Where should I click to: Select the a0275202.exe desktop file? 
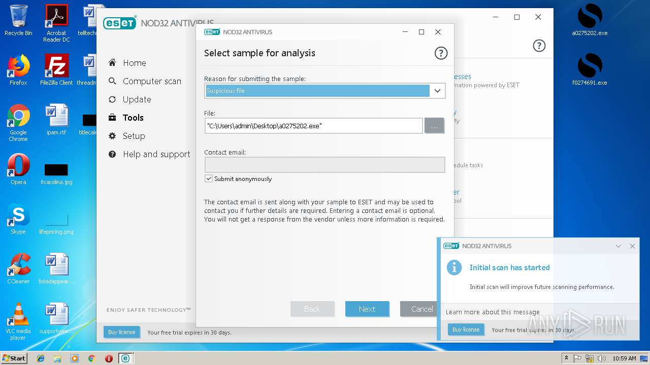pos(590,20)
